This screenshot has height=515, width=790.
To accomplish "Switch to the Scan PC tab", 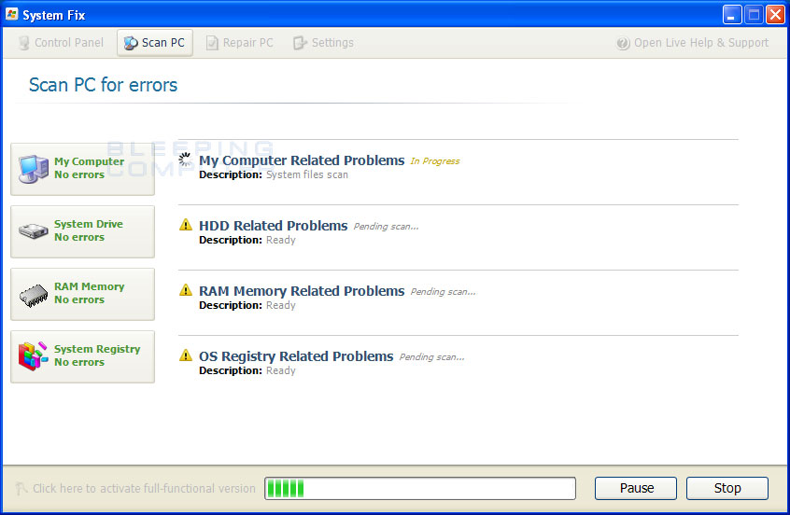I will (155, 43).
